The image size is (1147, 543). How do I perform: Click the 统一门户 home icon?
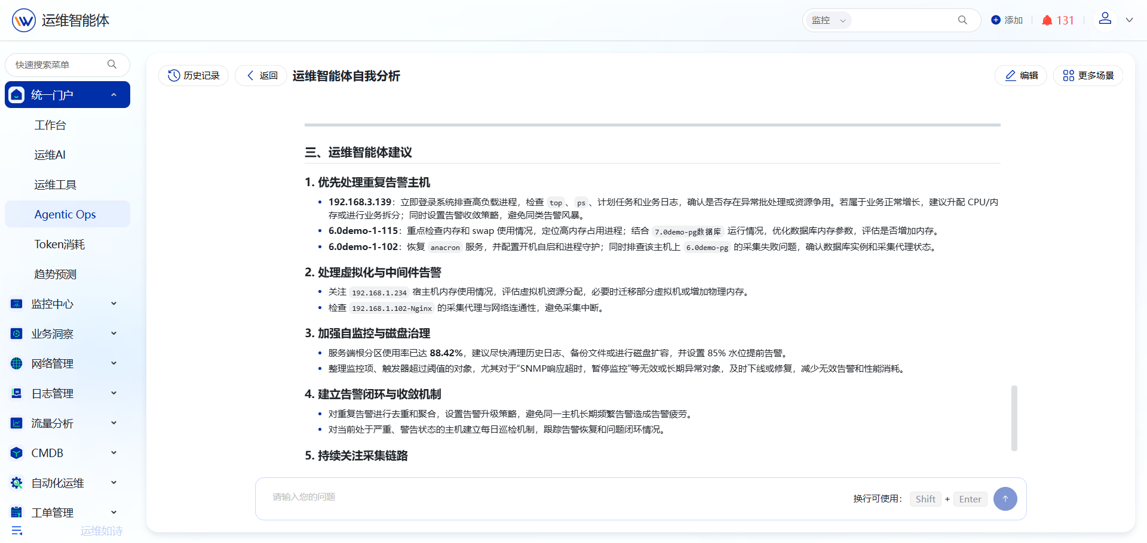17,95
